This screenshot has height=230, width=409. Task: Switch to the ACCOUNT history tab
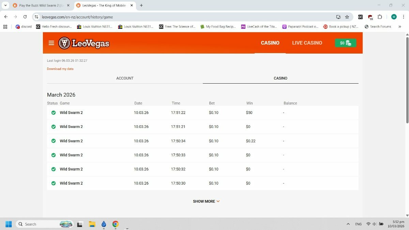125,78
